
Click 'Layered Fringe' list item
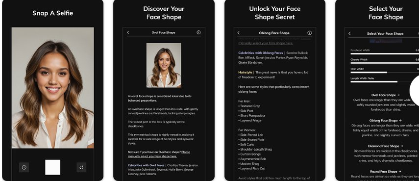(x=249, y=120)
